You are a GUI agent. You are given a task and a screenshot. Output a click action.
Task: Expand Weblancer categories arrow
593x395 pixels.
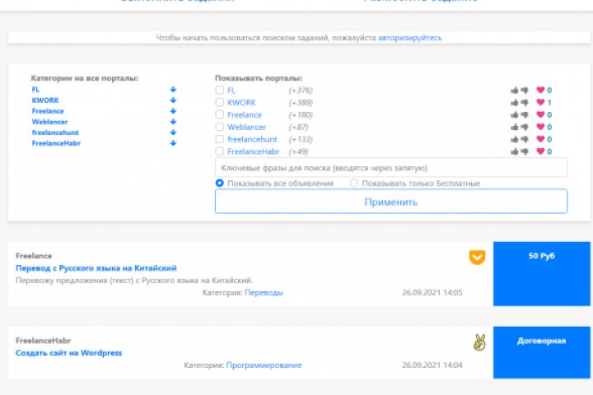(x=173, y=122)
